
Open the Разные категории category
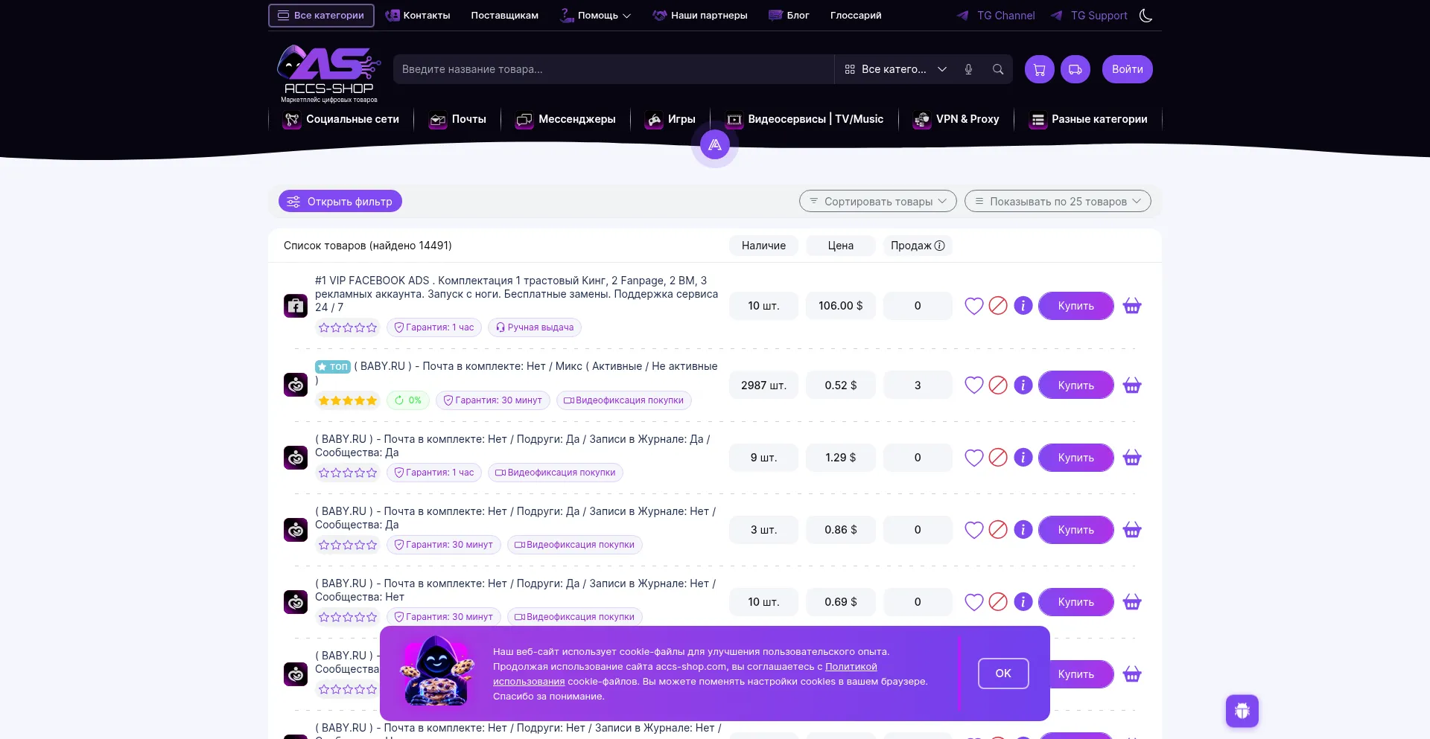click(x=1088, y=119)
